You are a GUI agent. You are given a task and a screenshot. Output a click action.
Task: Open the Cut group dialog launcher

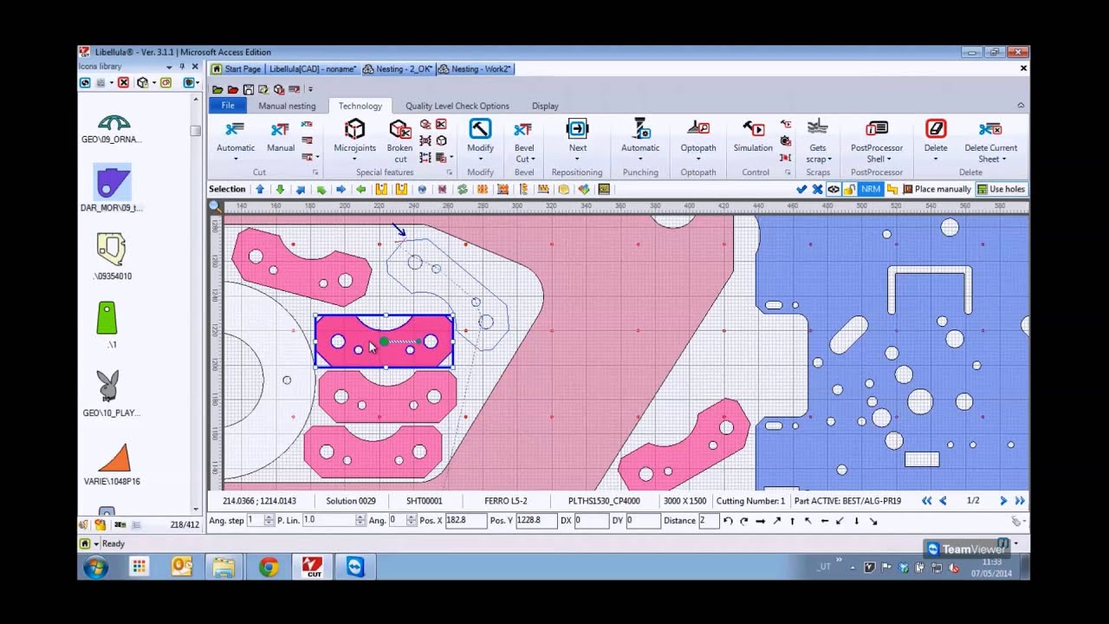coord(315,172)
